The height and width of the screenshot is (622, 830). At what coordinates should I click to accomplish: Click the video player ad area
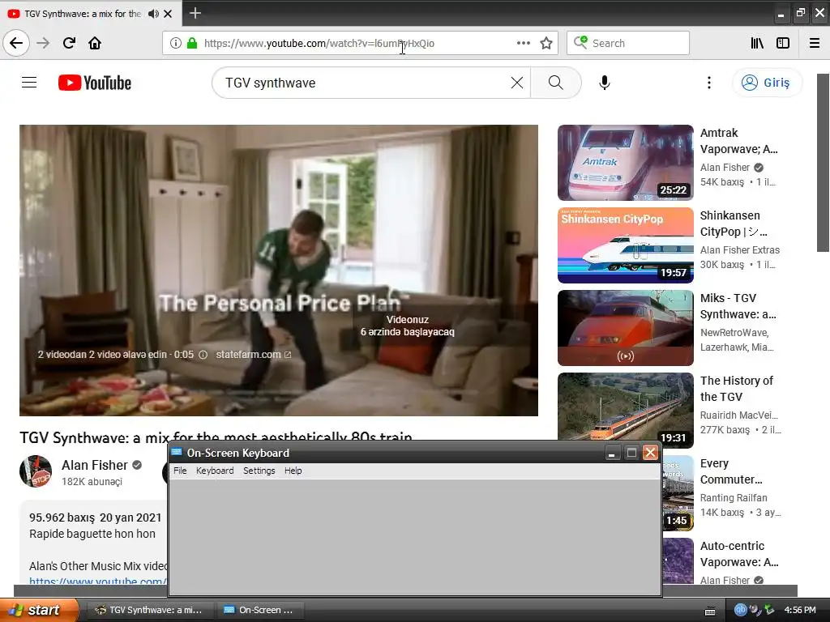279,271
